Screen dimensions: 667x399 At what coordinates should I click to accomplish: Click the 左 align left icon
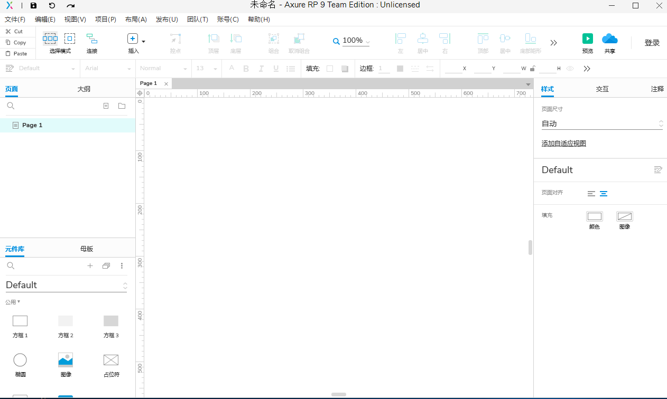tap(401, 39)
